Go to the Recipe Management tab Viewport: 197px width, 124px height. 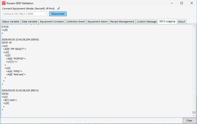tap(122, 21)
